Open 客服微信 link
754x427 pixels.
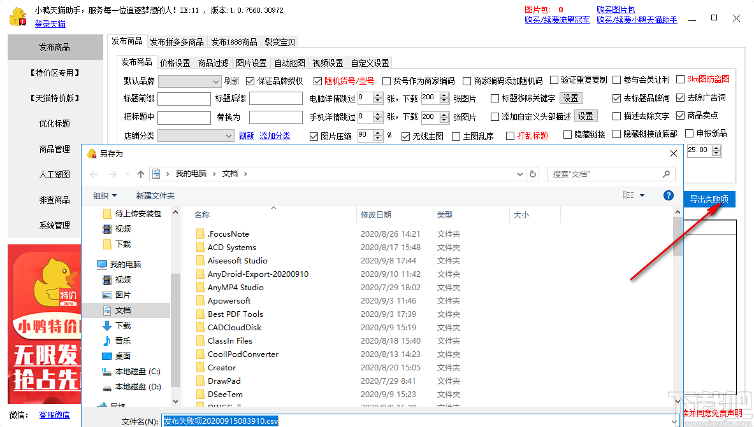click(x=54, y=414)
